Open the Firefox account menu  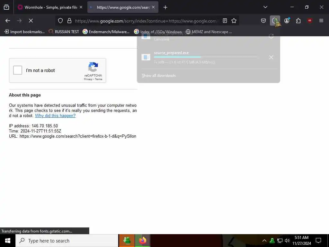pyautogui.click(x=287, y=21)
